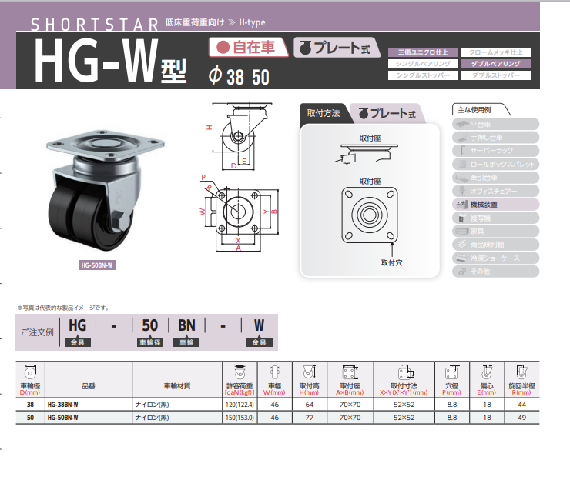570x480 pixels.
Task: Toggle the シングルストッパー option
Action: (423, 75)
